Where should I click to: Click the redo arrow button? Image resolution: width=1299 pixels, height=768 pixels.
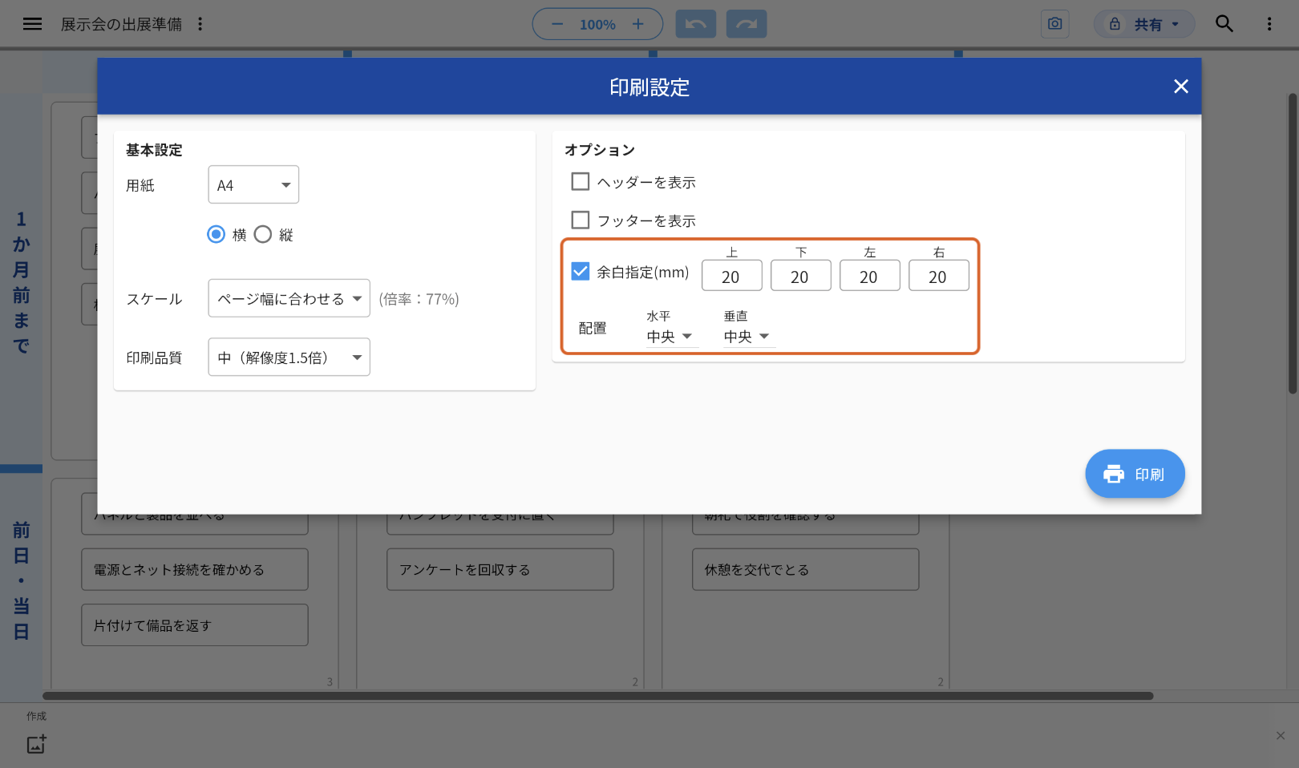click(747, 24)
